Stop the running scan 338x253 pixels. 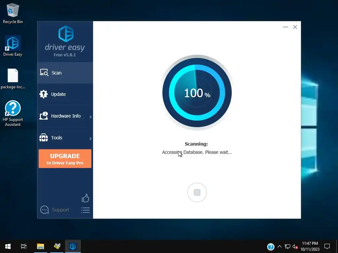pyautogui.click(x=197, y=192)
